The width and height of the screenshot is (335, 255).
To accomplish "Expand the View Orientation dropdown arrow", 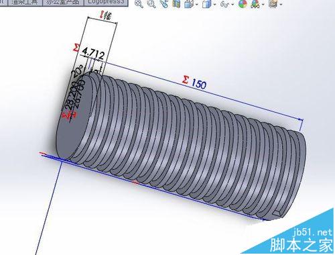I will (196, 4).
